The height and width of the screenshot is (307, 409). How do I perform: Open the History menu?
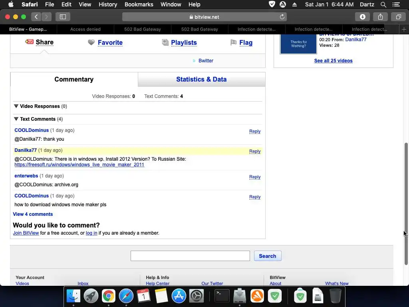coord(108,4)
